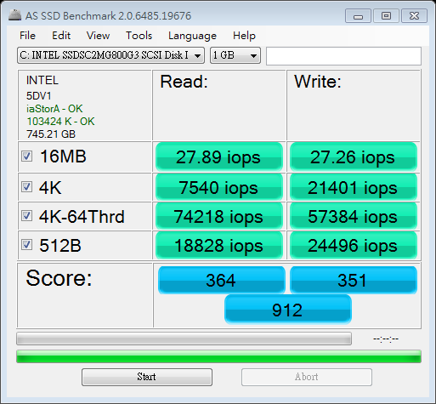Image resolution: width=436 pixels, height=404 pixels.
Task: Open the View menu
Action: pos(98,36)
